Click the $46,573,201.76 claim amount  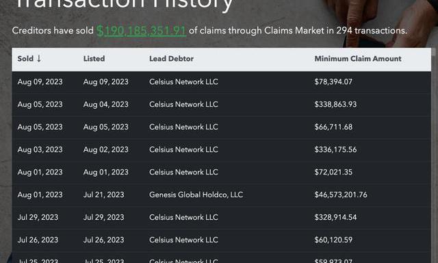coord(341,195)
